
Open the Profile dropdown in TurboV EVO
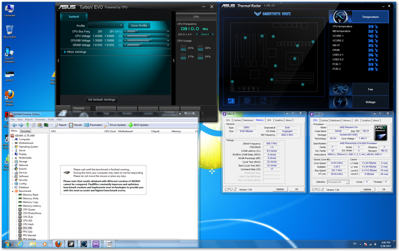coord(106,26)
